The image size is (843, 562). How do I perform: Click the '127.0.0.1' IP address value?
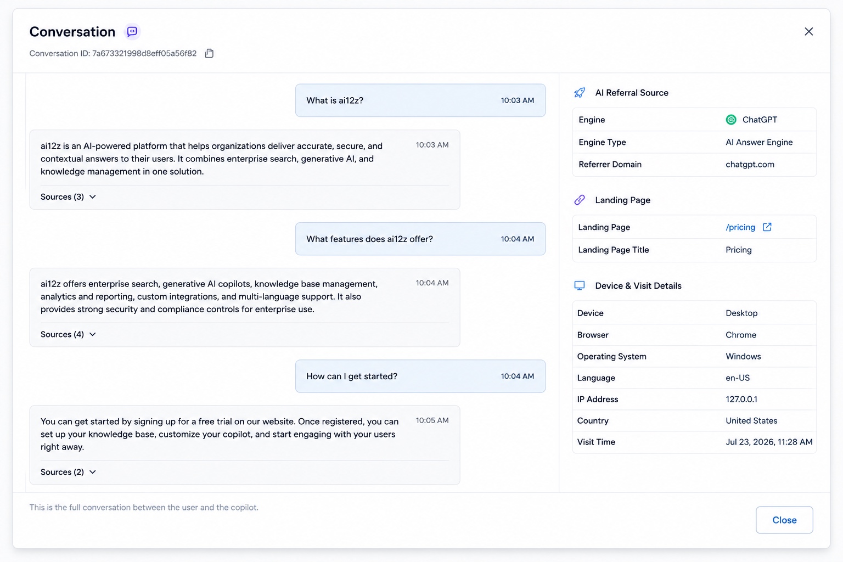[x=741, y=400]
